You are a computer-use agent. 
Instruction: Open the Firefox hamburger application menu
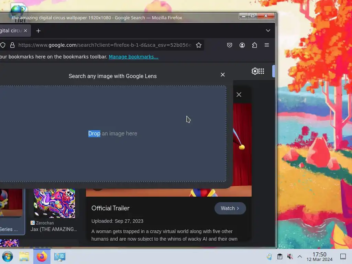[x=267, y=45]
